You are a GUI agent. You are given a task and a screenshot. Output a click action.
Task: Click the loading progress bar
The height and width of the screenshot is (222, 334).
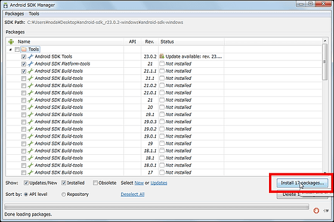point(156,207)
